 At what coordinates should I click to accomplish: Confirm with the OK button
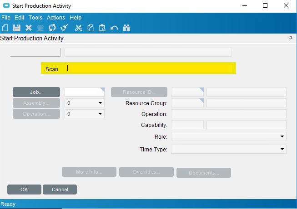point(24,190)
